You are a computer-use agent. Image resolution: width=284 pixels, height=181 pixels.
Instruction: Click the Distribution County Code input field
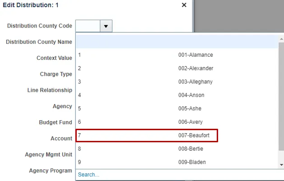pyautogui.click(x=87, y=26)
